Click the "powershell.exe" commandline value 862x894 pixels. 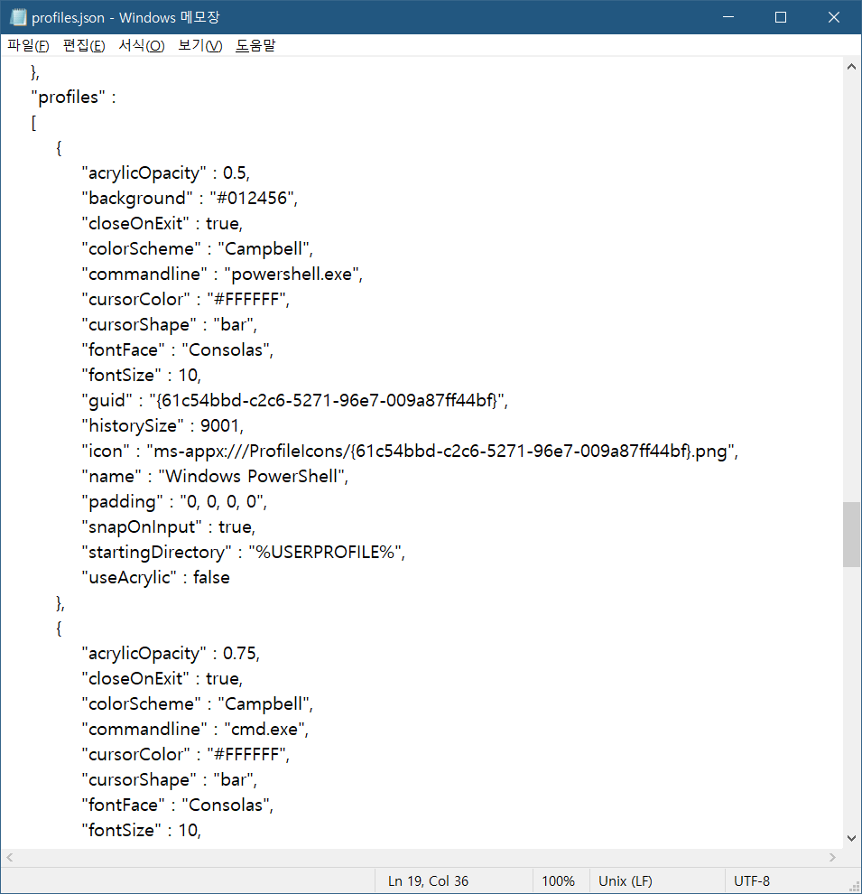292,274
